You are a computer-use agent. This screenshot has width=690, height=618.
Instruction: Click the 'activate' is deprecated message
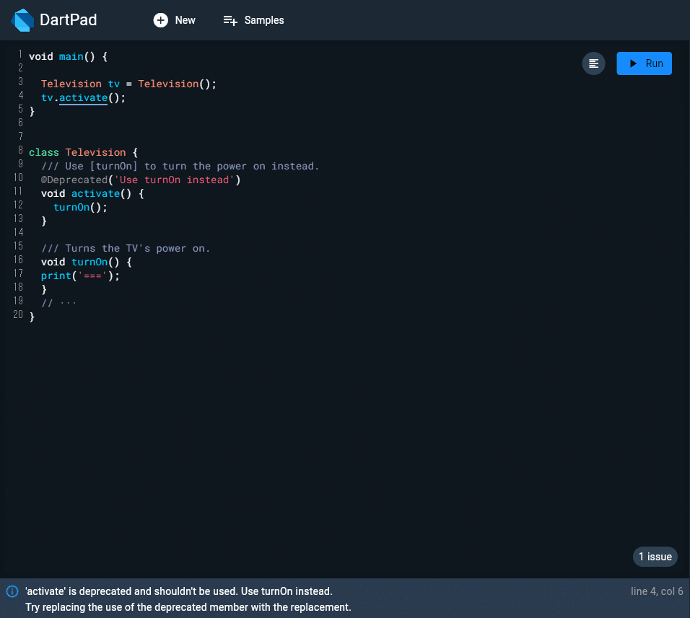coord(179,591)
